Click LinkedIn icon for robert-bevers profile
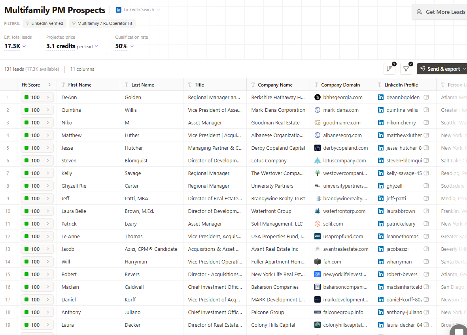Viewport: 467px width, 335px height. 381,274
